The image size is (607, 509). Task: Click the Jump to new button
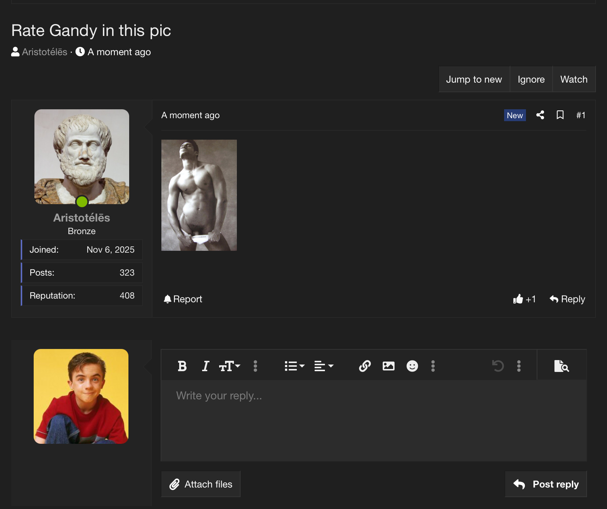pyautogui.click(x=474, y=79)
